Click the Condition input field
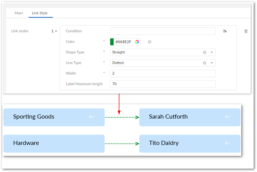The image size is (257, 172). pos(163,31)
